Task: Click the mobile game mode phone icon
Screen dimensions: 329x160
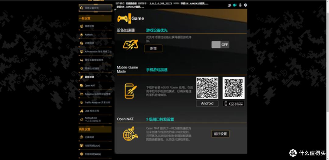Action: 130,91
